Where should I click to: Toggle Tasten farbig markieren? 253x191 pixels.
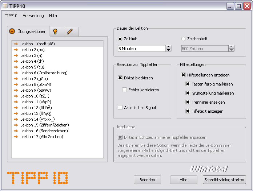[188, 84]
